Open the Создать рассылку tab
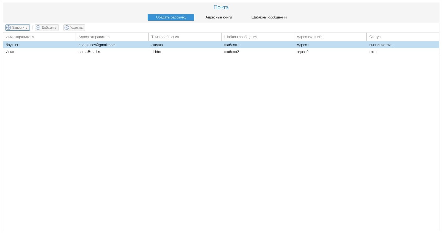This screenshot has width=442, height=233. 171,17
